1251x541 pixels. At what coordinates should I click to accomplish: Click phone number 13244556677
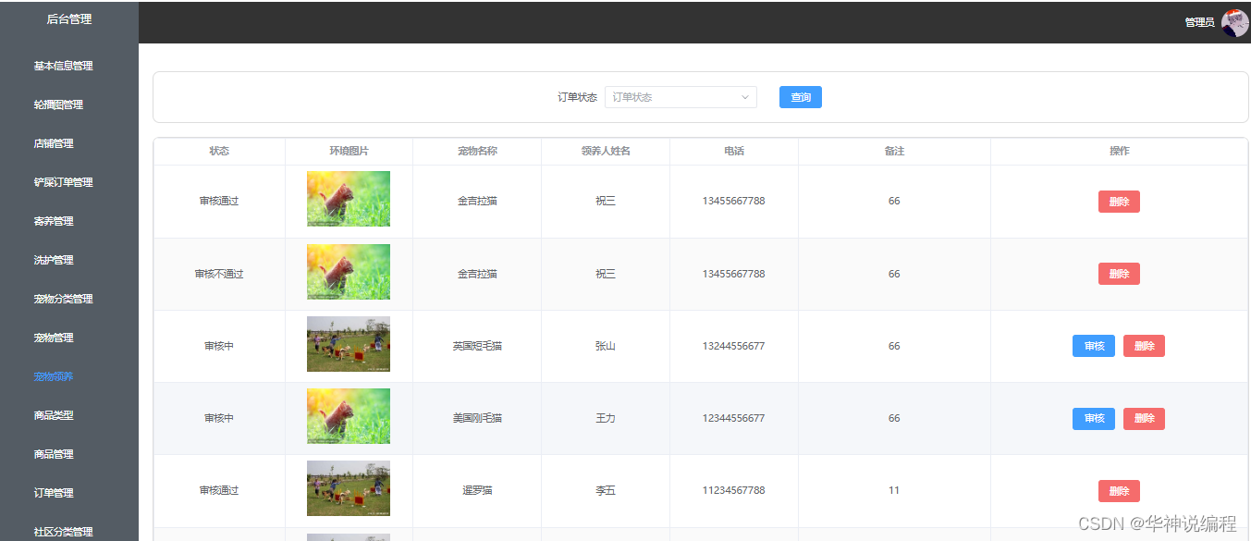[x=734, y=346]
